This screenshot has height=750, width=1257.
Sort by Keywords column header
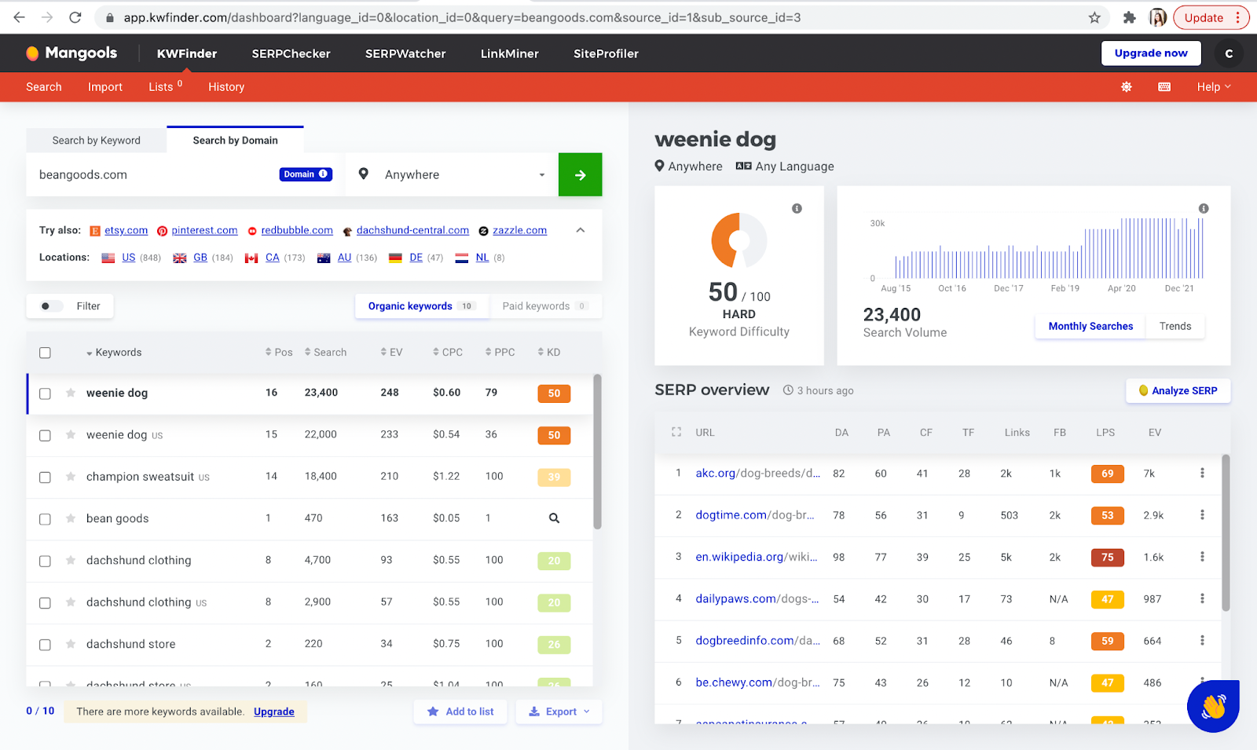114,353
